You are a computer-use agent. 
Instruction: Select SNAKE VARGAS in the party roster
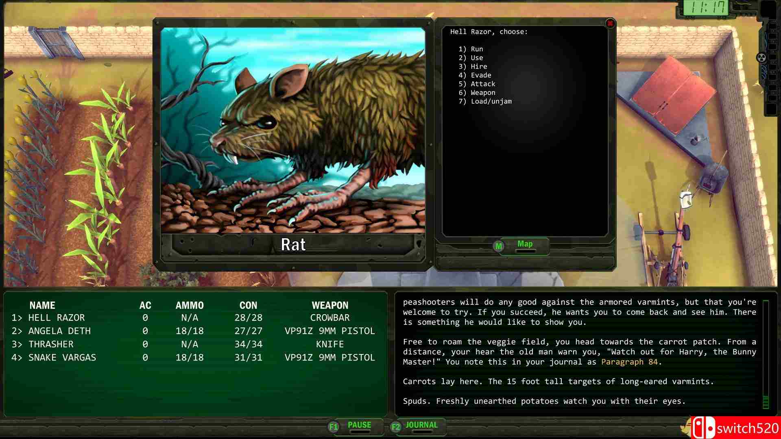click(x=62, y=358)
